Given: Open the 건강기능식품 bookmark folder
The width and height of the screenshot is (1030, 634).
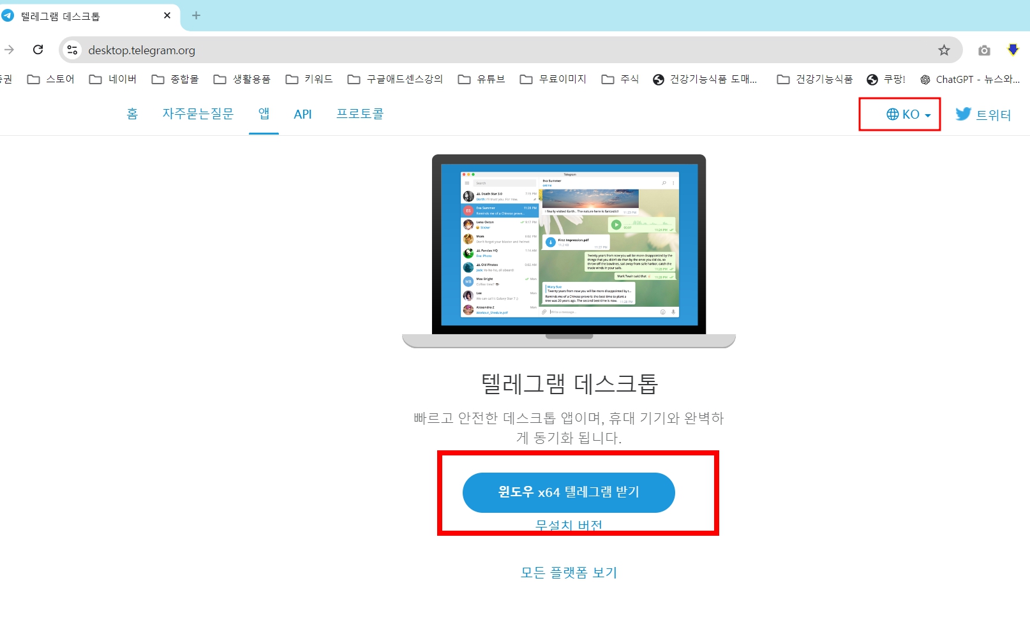Looking at the screenshot, I should (815, 79).
